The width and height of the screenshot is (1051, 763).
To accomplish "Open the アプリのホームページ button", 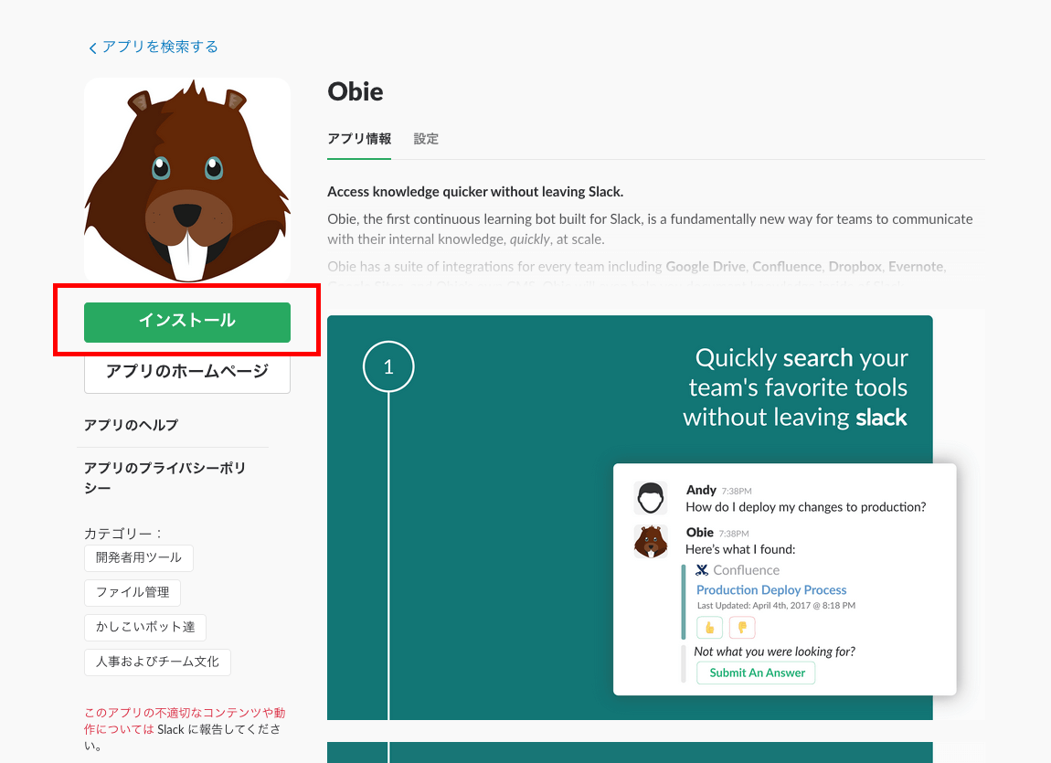I will coord(187,372).
